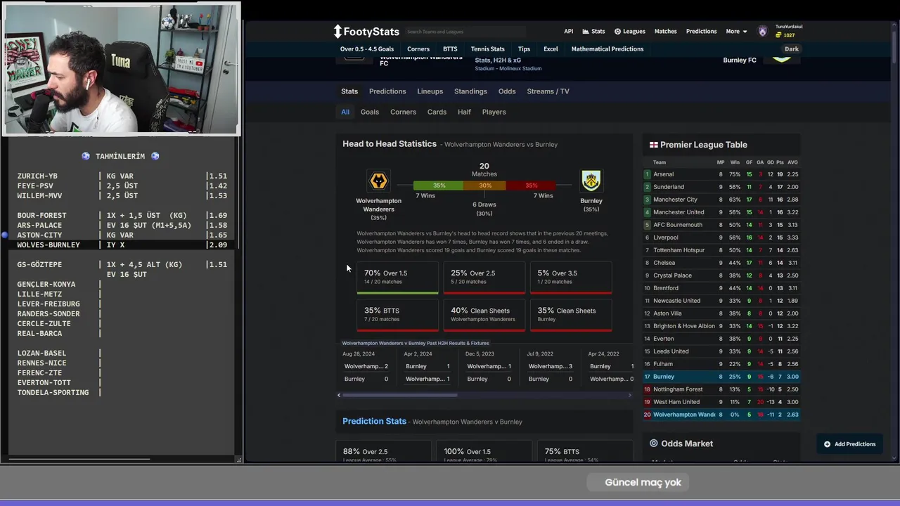Open the 5% Over 3.5 stat card

click(x=570, y=278)
